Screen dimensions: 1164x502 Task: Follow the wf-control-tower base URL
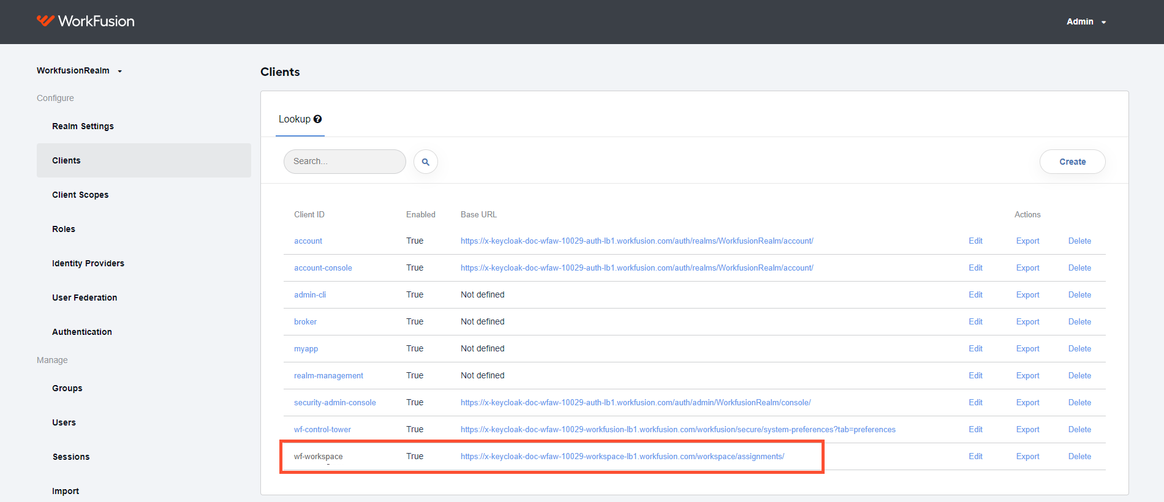(678, 430)
